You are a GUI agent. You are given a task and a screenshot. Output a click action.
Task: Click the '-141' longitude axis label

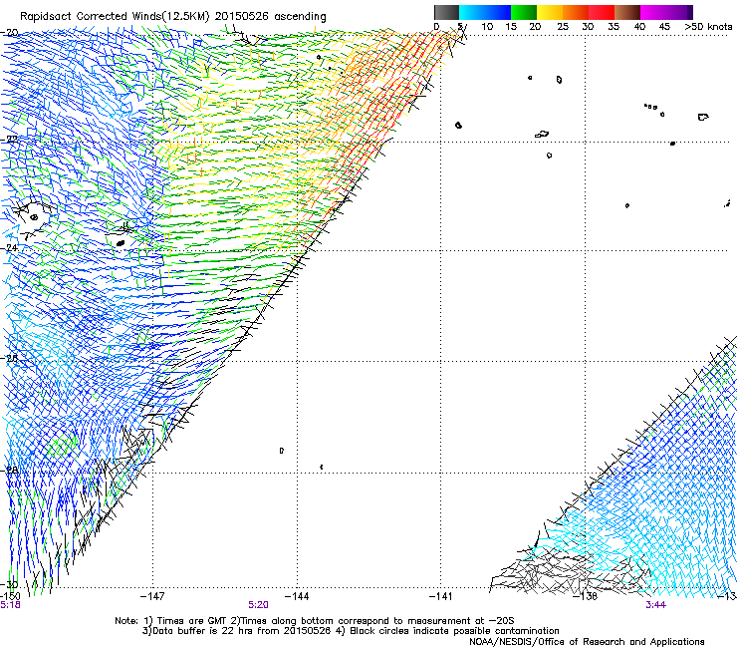pyautogui.click(x=441, y=597)
